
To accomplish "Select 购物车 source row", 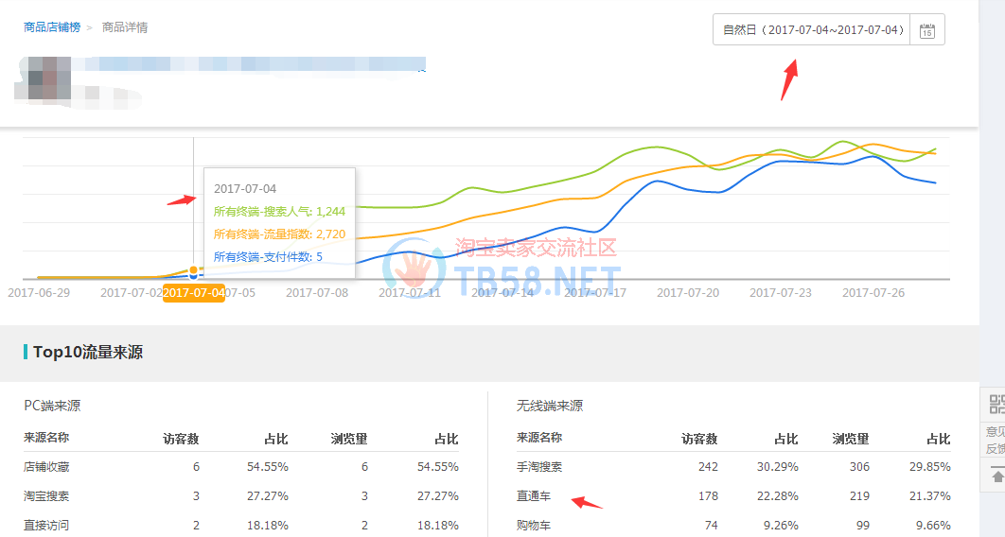I will [x=535, y=525].
